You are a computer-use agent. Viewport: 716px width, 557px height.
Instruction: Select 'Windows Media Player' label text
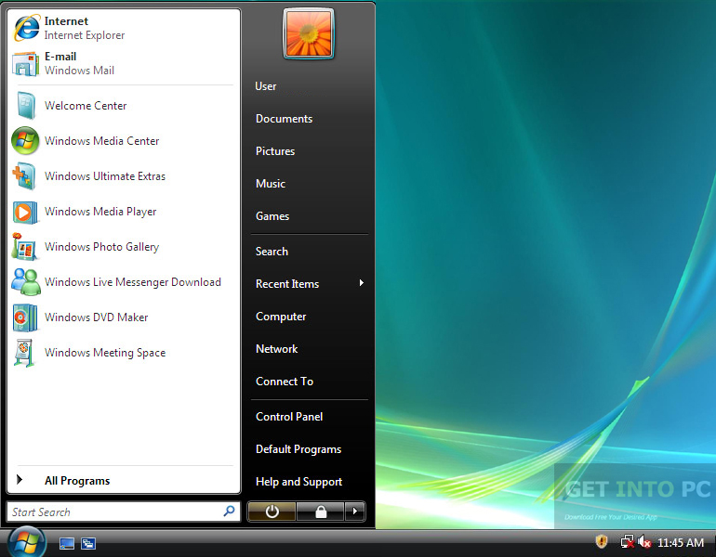point(100,212)
